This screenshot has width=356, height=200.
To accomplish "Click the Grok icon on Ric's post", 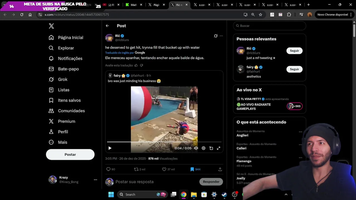I will [x=216, y=36].
